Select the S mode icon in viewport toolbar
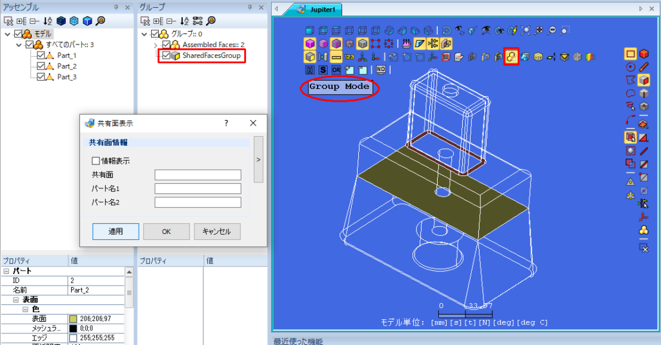661x345 pixels. click(323, 70)
